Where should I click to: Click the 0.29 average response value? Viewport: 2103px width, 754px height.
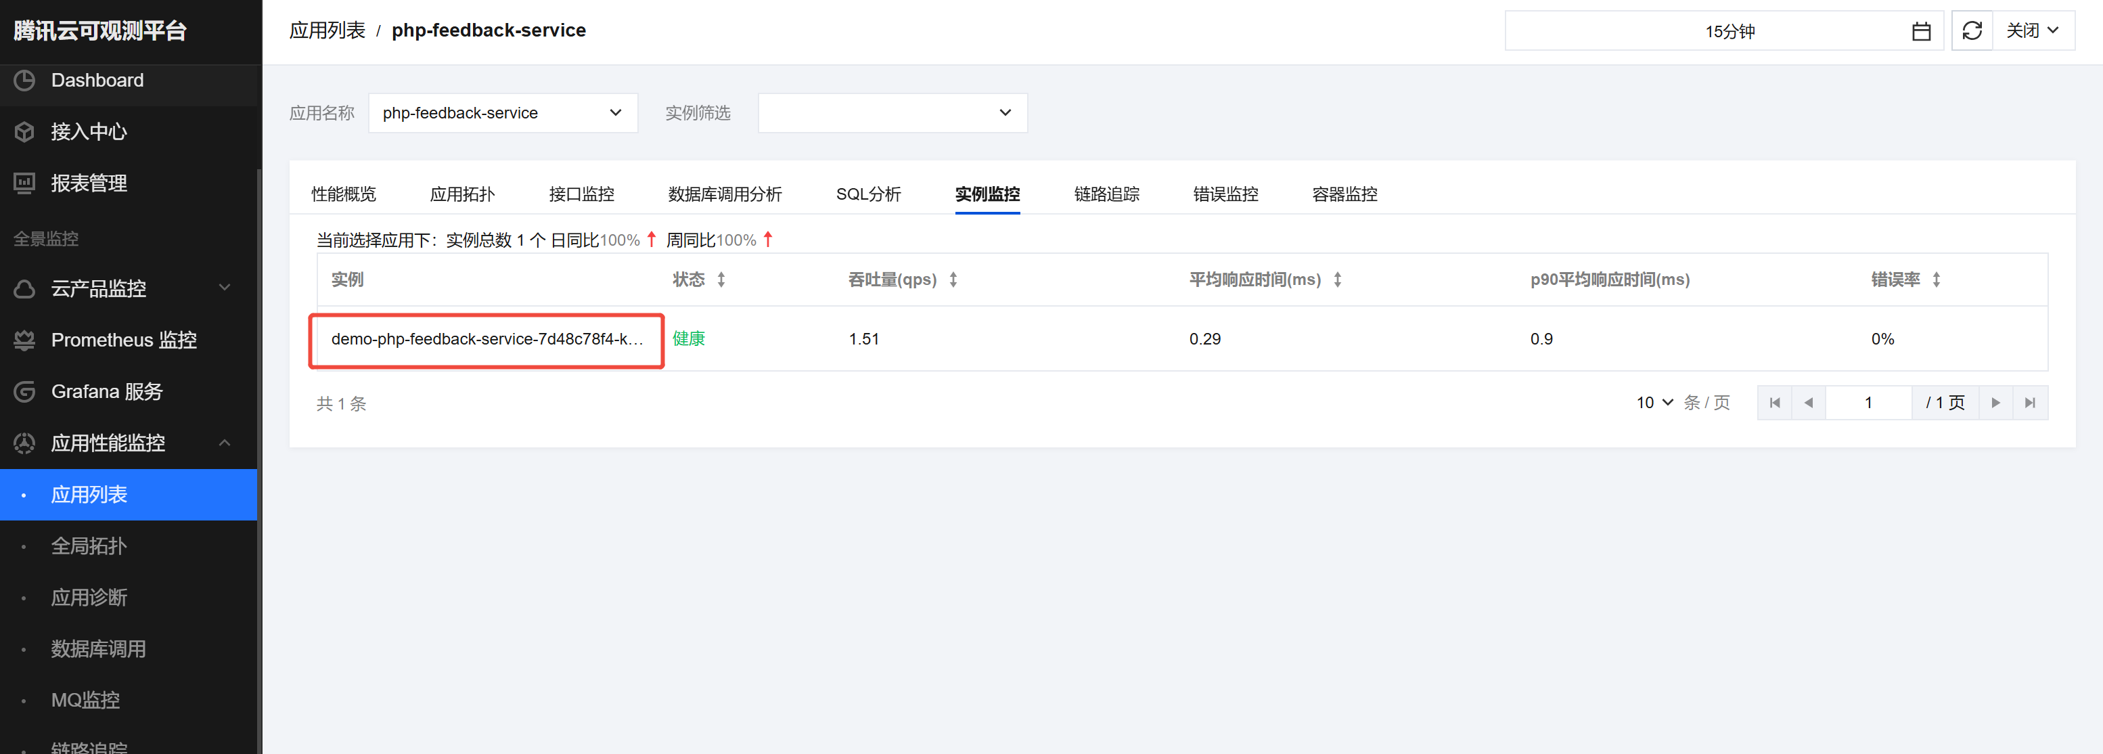[x=1205, y=339]
